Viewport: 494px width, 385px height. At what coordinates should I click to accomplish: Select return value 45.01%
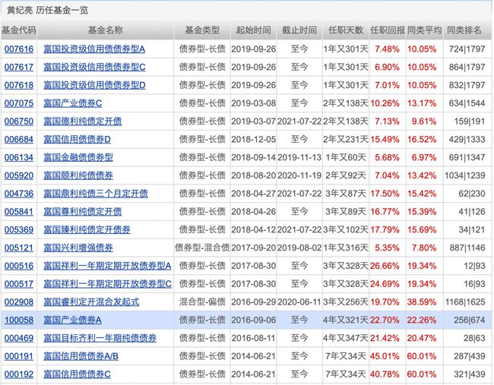385,356
